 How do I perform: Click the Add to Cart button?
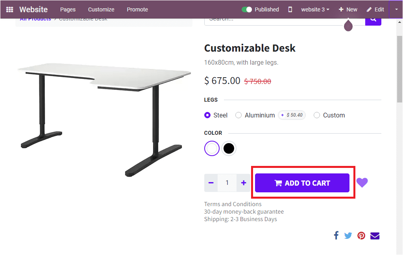302,182
